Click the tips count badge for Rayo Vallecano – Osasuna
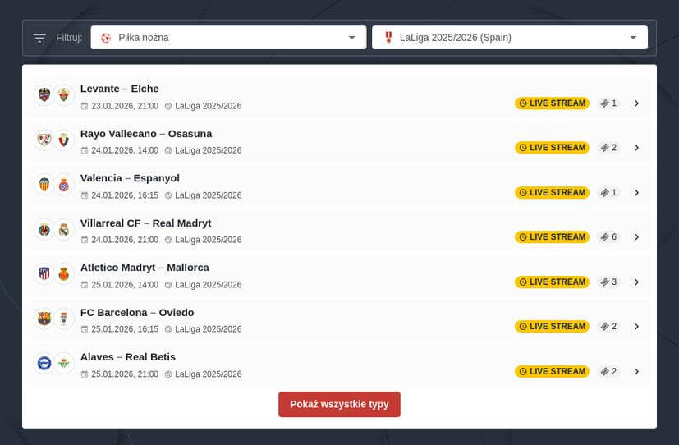679x445 pixels. click(x=608, y=148)
